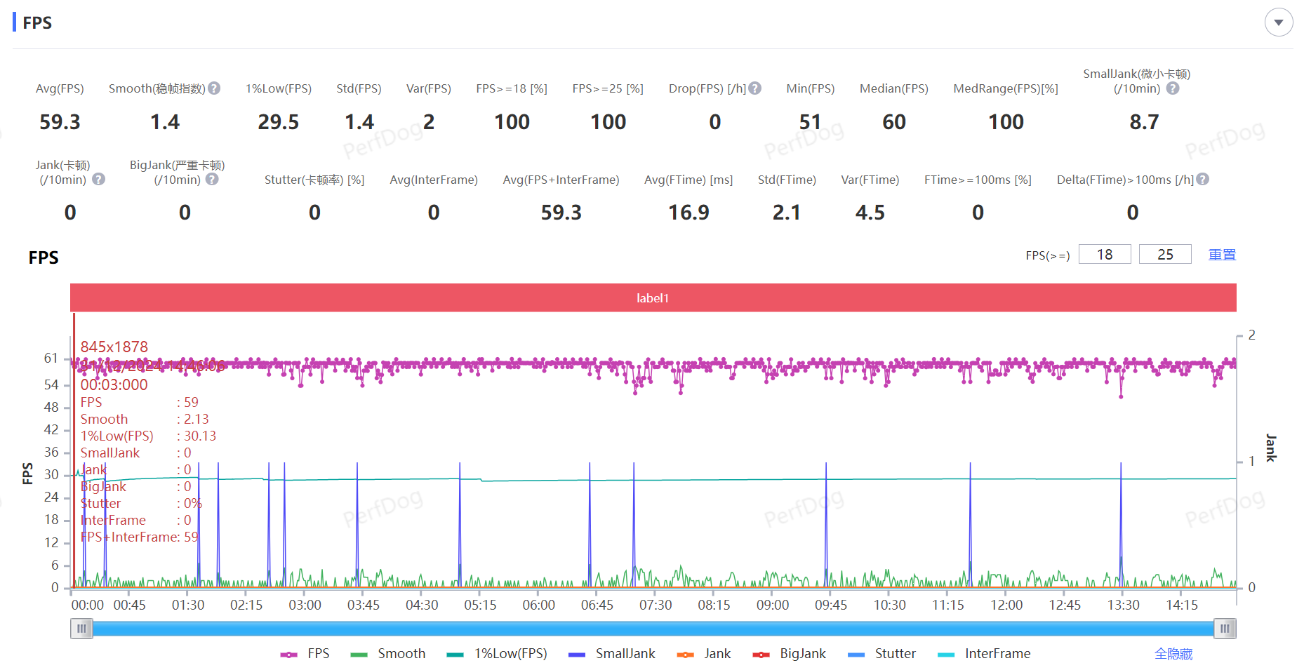Click the 重置 reset link
Screen dimensions: 1304x663
(1222, 255)
